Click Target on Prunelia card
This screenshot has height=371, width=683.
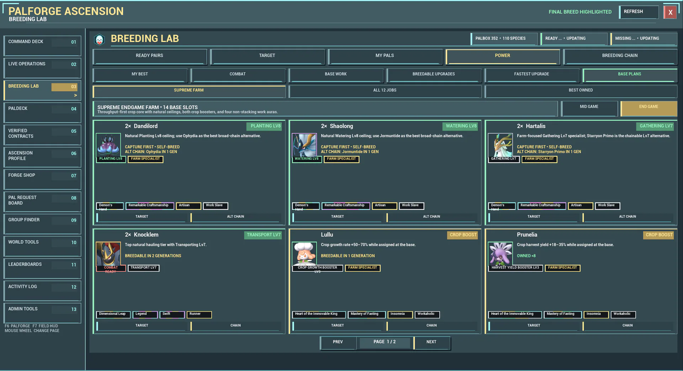coord(534,326)
